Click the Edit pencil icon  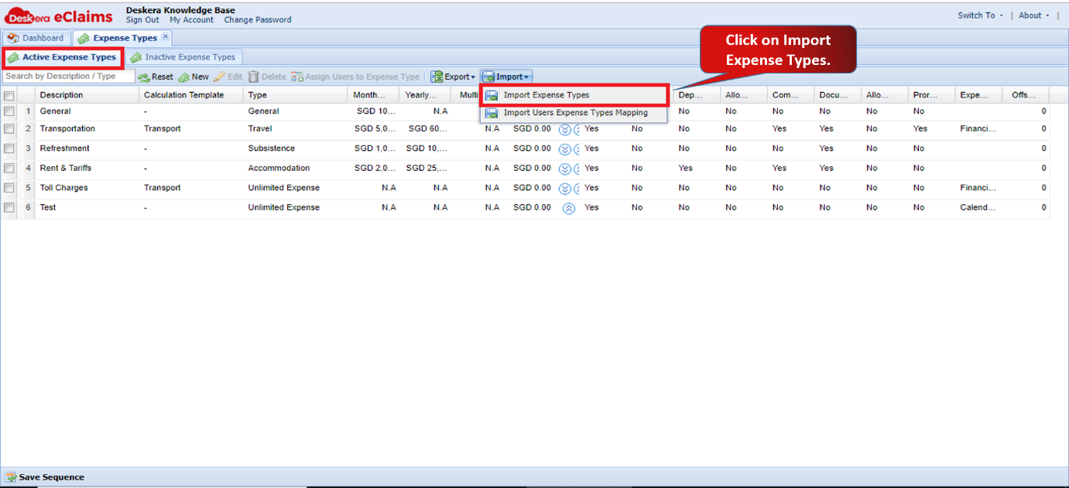coord(220,77)
